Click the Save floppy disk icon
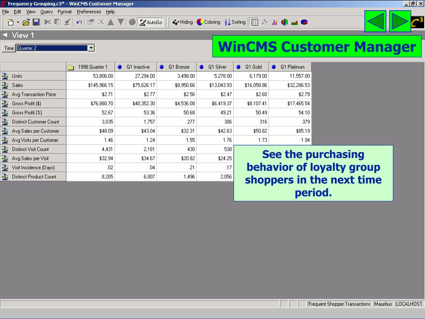 coord(36,22)
